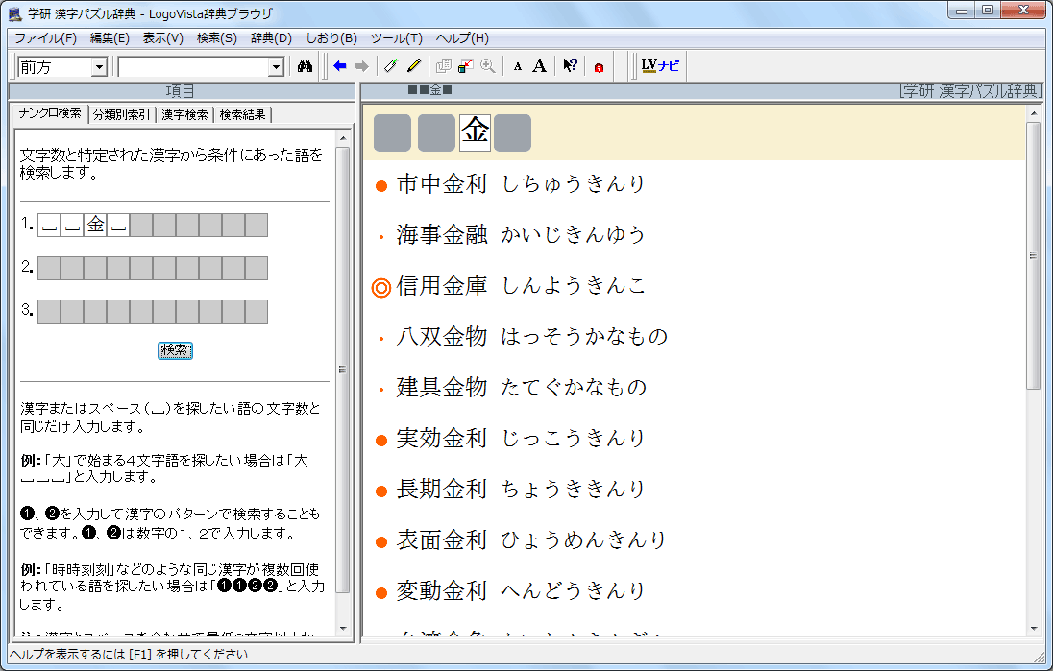
Task: Click the magnifier zoom icon
Action: (x=488, y=66)
